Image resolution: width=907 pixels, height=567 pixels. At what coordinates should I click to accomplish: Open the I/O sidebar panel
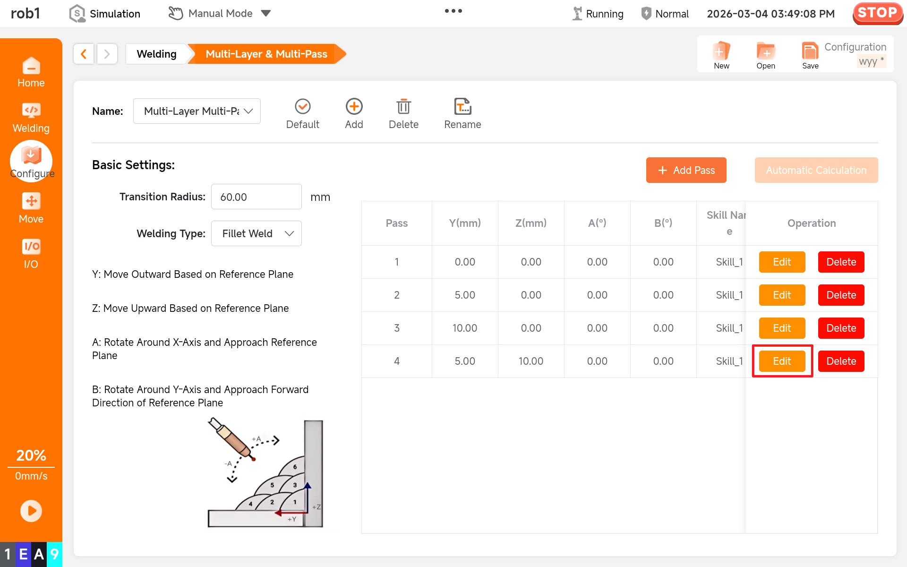(x=31, y=253)
